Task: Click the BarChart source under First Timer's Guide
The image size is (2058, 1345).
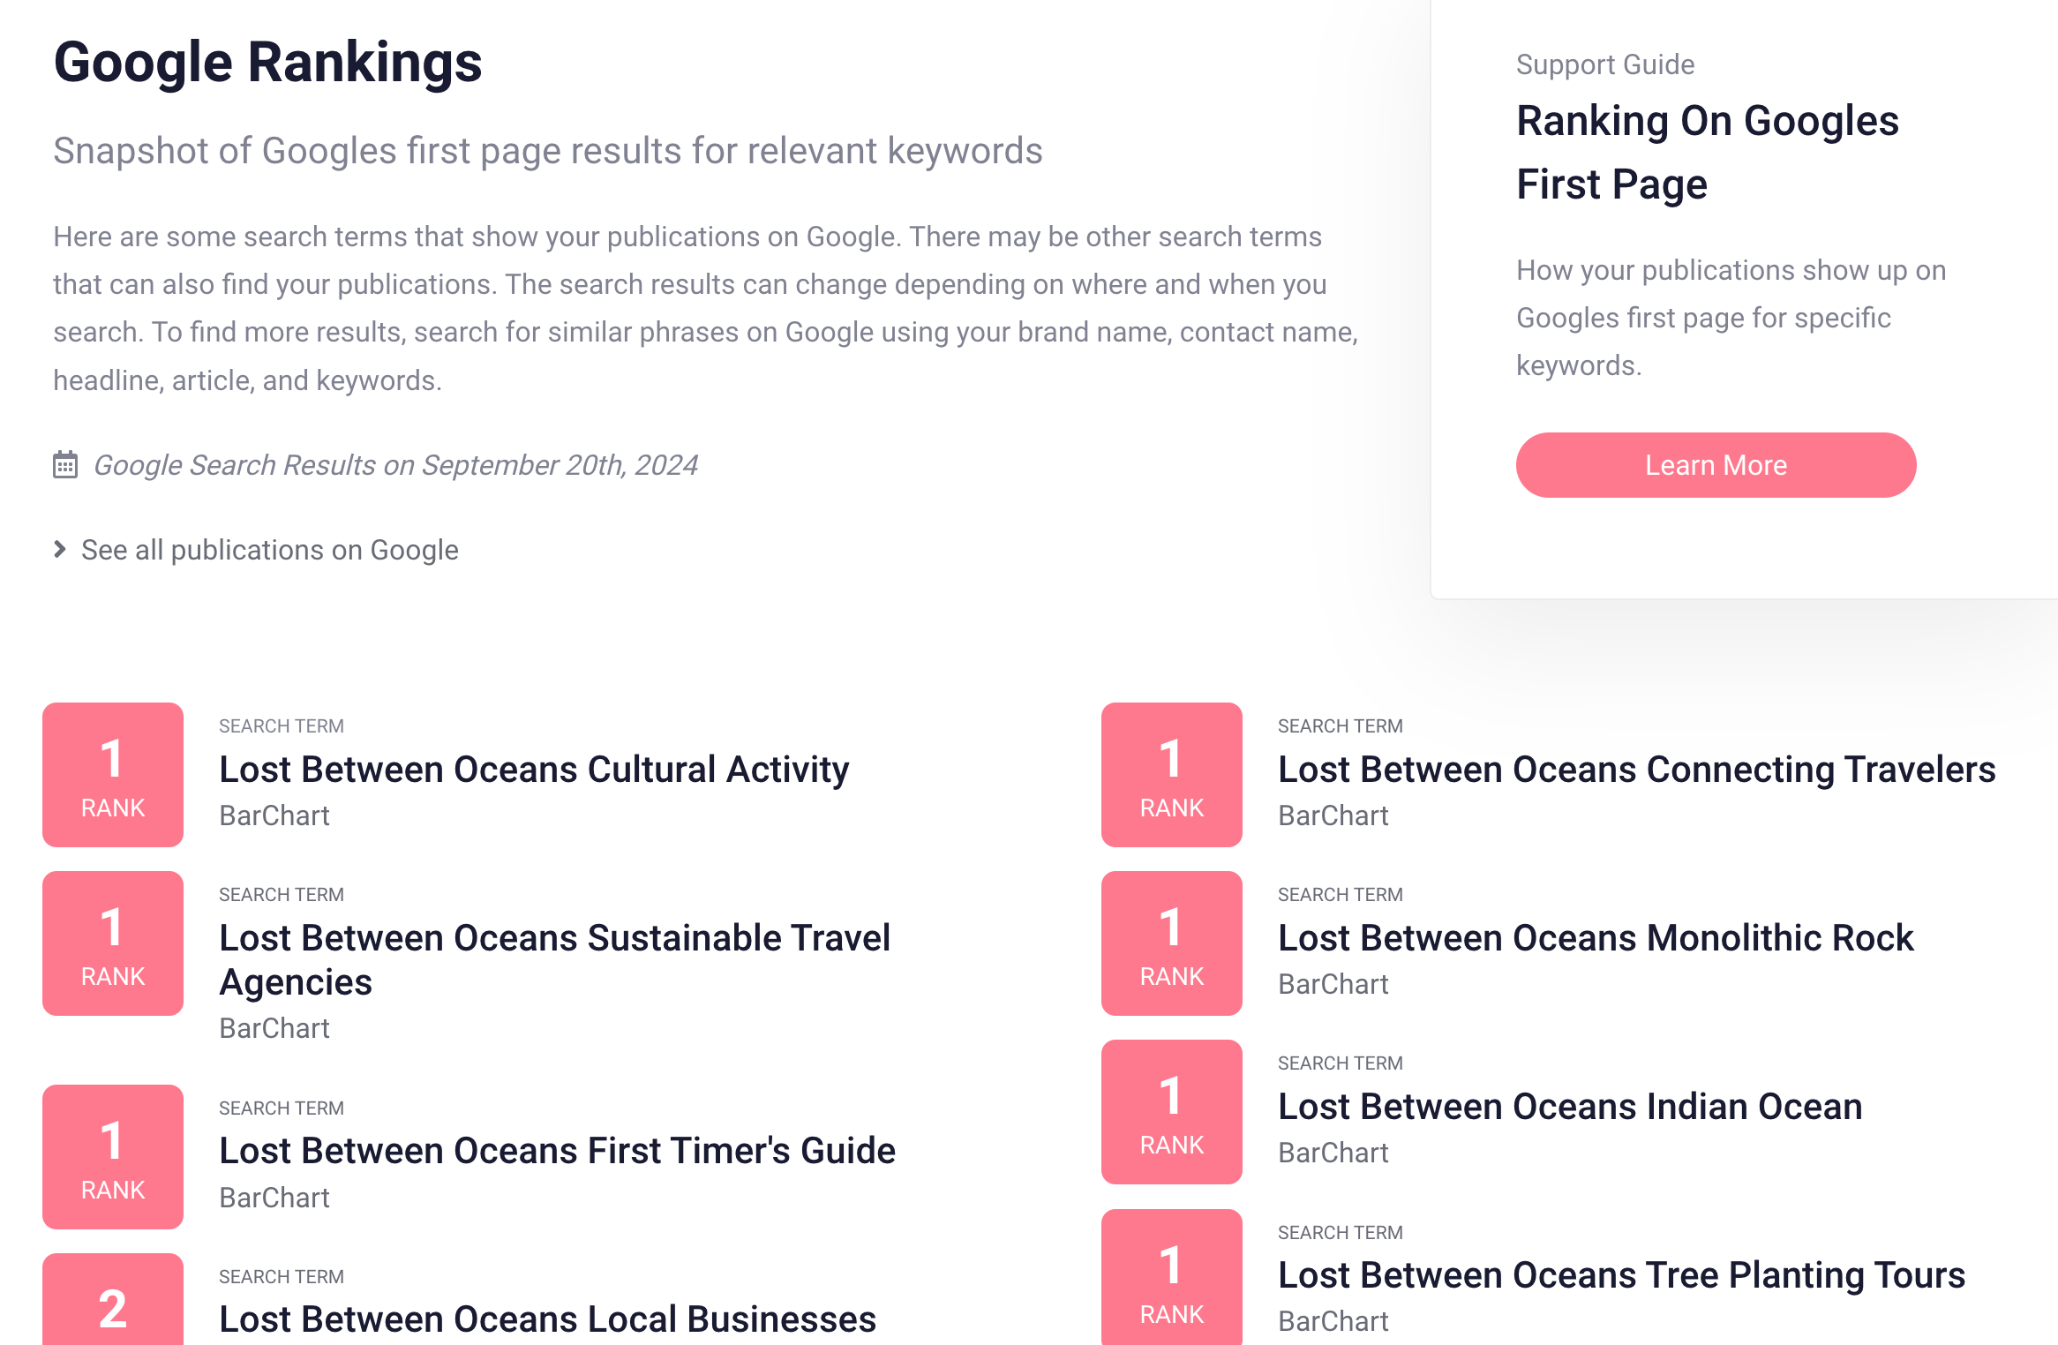Action: pyautogui.click(x=274, y=1198)
